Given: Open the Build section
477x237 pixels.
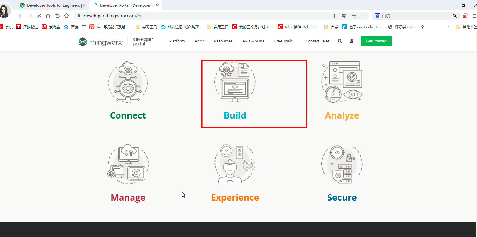Looking at the screenshot, I should click(x=235, y=115).
